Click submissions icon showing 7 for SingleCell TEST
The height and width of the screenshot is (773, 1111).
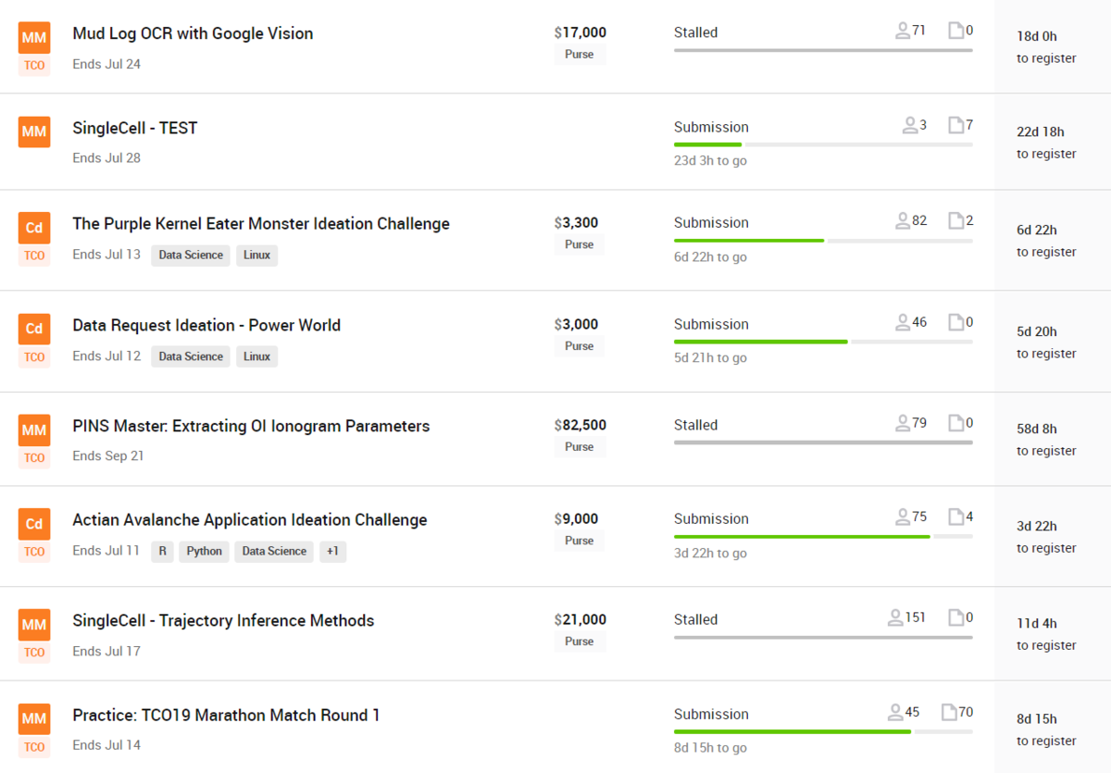tap(956, 125)
